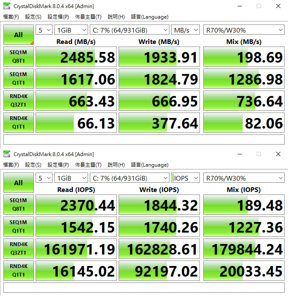Click CrystalDiskMark app icon in top window title bar

click(7, 6)
